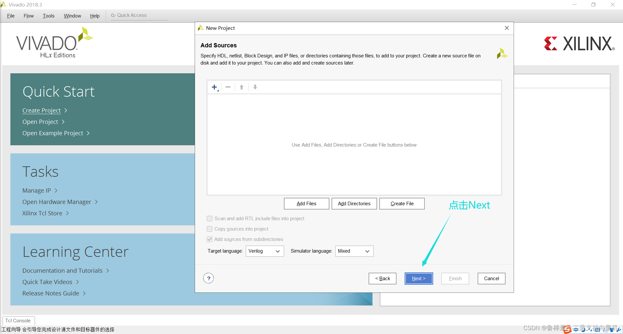The width and height of the screenshot is (623, 334).
Task: Open the Help menu
Action: (x=95, y=16)
